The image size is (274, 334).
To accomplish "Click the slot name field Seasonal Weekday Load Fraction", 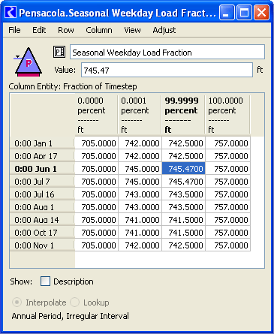I will (167, 52).
